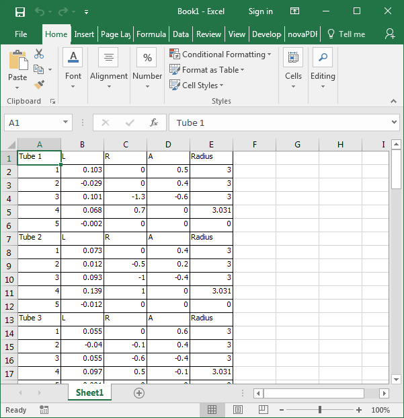
Task: Click the Cut scissors icon
Action: (x=39, y=55)
